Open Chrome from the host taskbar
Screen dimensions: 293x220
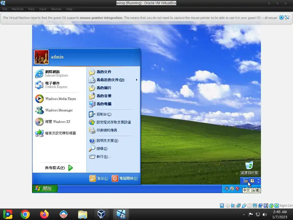tap(25, 214)
